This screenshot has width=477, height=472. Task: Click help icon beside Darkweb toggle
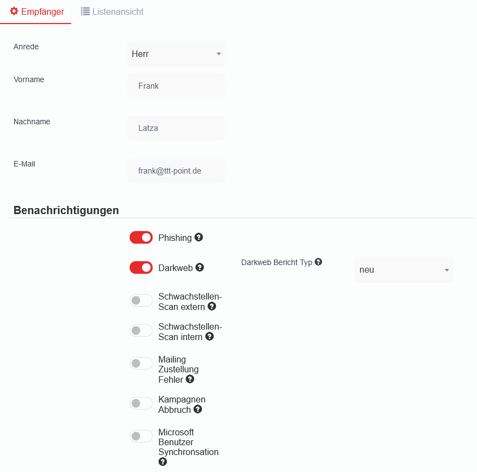pyautogui.click(x=200, y=267)
